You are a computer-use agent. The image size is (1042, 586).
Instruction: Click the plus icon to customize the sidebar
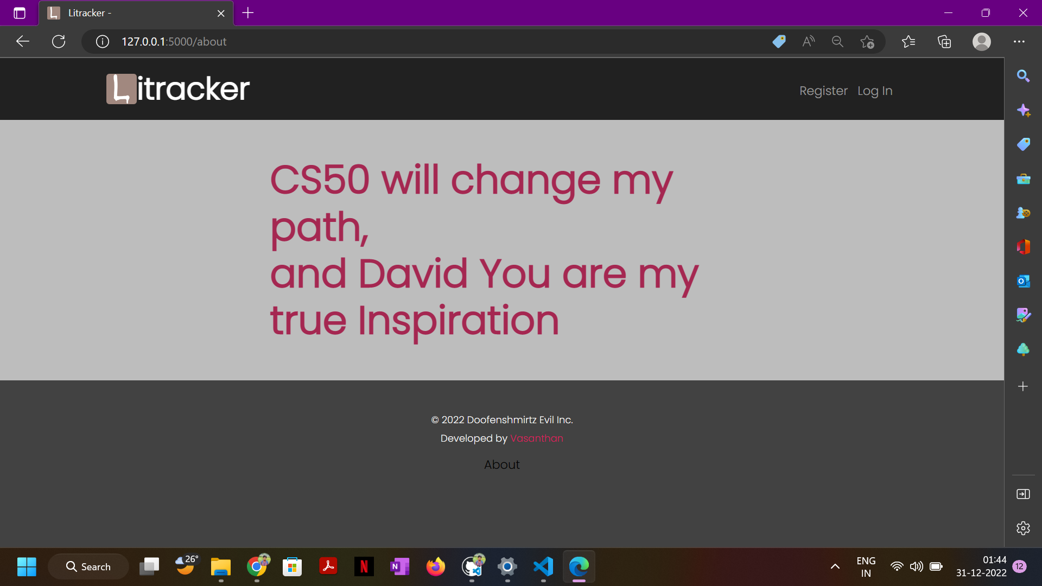(x=1023, y=386)
